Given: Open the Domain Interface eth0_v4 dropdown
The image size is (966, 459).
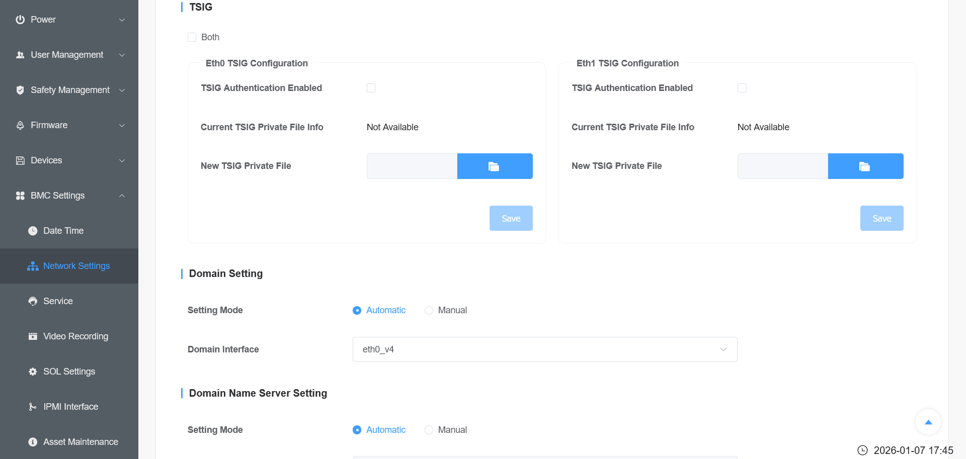Looking at the screenshot, I should click(x=544, y=349).
